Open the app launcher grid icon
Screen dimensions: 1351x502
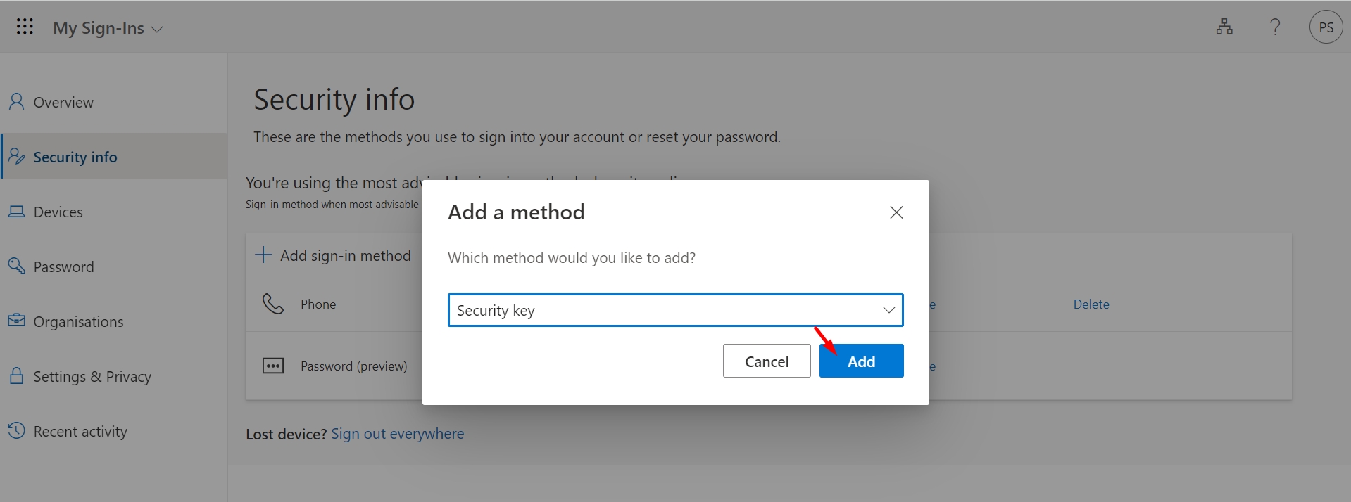pyautogui.click(x=25, y=27)
